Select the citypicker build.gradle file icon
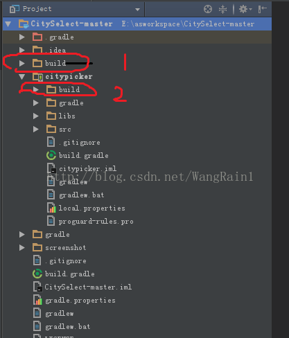Screen dimensions: 289x338 tap(51, 155)
